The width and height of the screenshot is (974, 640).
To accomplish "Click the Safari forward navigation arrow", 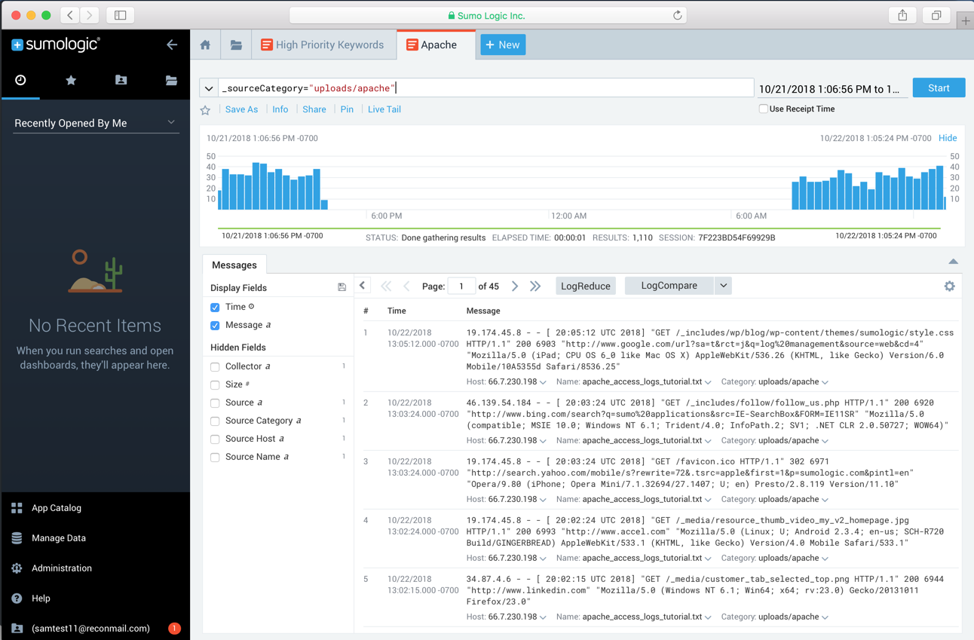I will (90, 15).
